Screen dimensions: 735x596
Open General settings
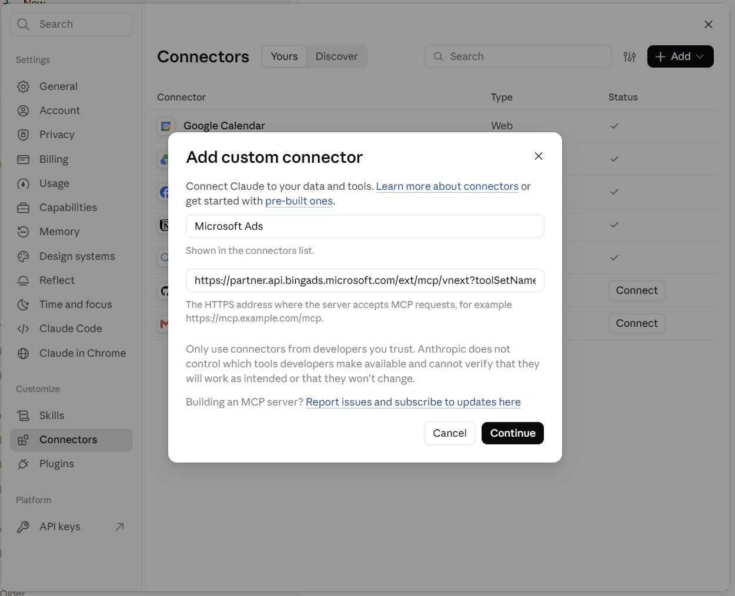click(71, 86)
